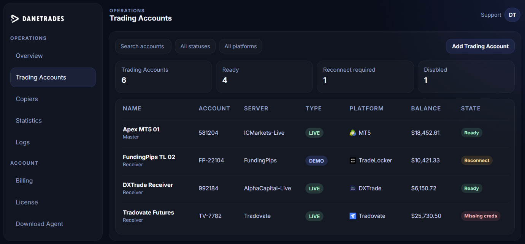Sort by SERVER column header
The height and width of the screenshot is (244, 525).
tap(256, 109)
